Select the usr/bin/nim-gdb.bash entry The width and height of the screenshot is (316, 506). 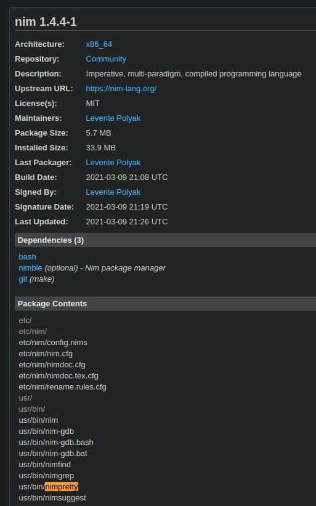[x=56, y=442]
